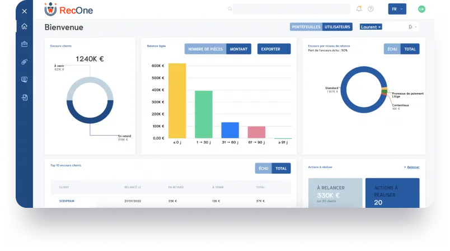Select NOMBRE DE PIÈCES toggle
The height and width of the screenshot is (251, 450).
(205, 49)
